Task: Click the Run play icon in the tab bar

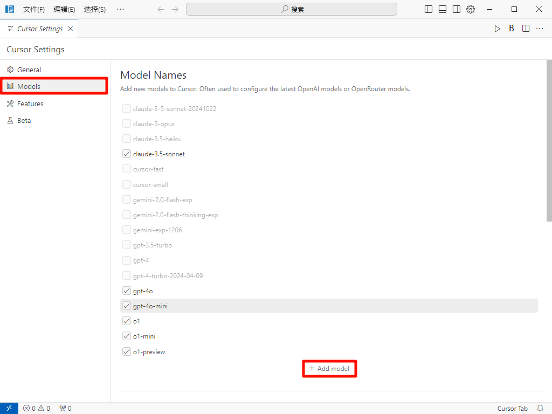Action: tap(498, 29)
